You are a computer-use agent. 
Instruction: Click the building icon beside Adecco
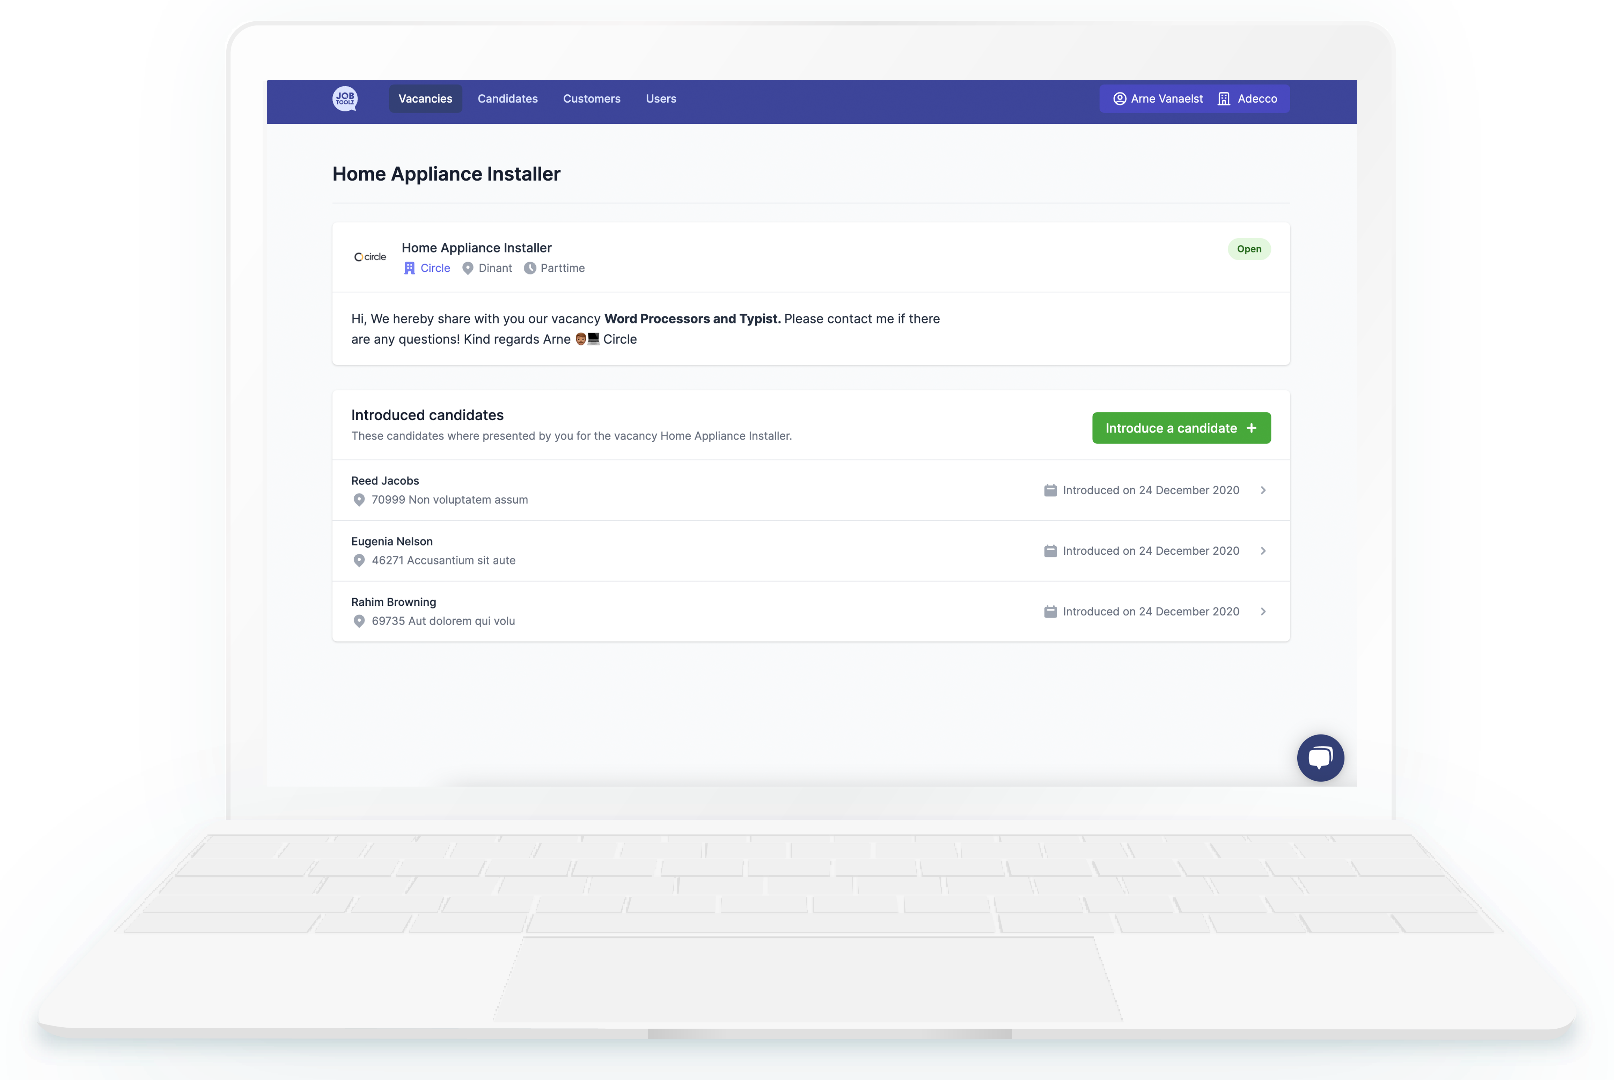click(x=1224, y=98)
